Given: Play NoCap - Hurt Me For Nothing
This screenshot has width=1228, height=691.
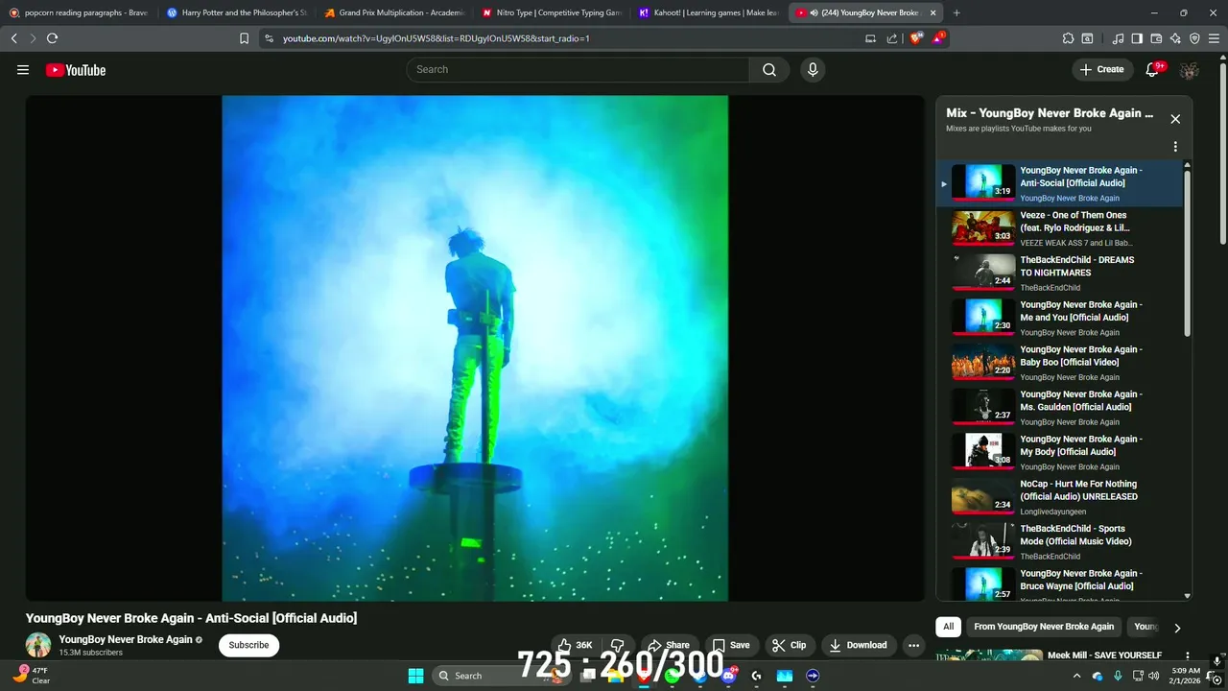Looking at the screenshot, I should (x=1060, y=496).
